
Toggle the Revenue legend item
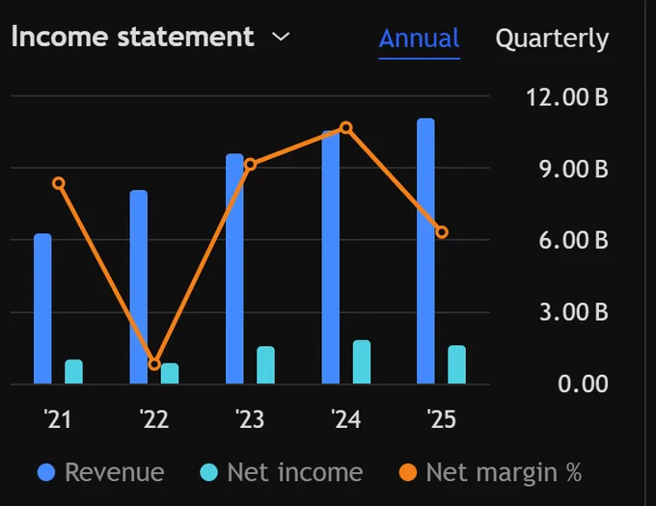click(101, 472)
